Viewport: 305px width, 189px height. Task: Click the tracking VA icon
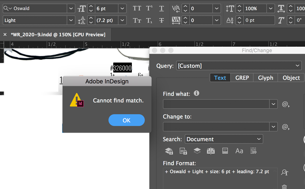176,20
